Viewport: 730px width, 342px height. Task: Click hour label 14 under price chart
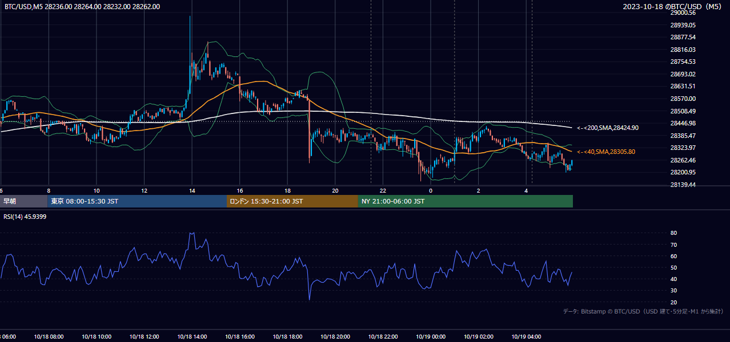[192, 190]
